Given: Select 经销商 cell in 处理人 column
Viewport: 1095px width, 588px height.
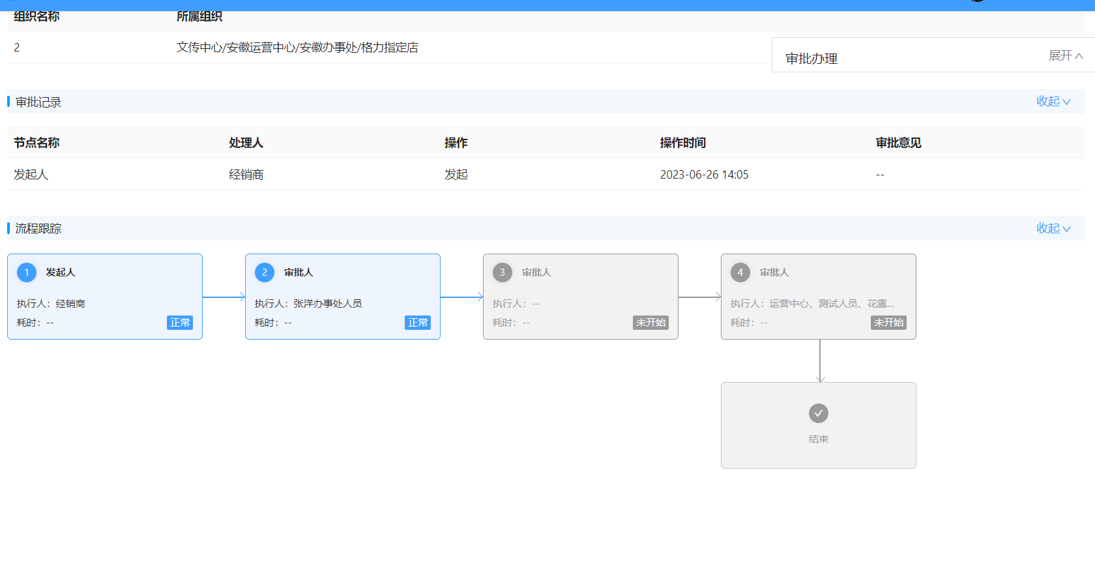Looking at the screenshot, I should point(246,175).
